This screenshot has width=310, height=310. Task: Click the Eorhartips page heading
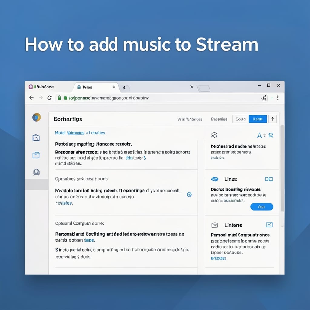pyautogui.click(x=68, y=119)
